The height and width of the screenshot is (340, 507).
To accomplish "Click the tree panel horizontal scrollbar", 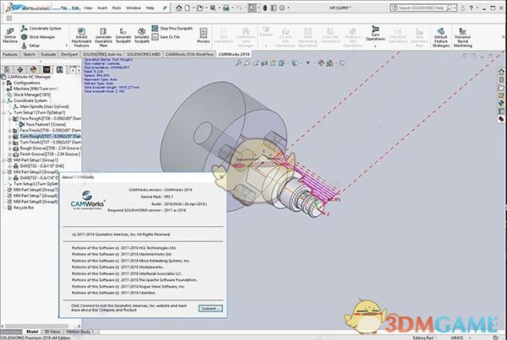I will pos(38,327).
